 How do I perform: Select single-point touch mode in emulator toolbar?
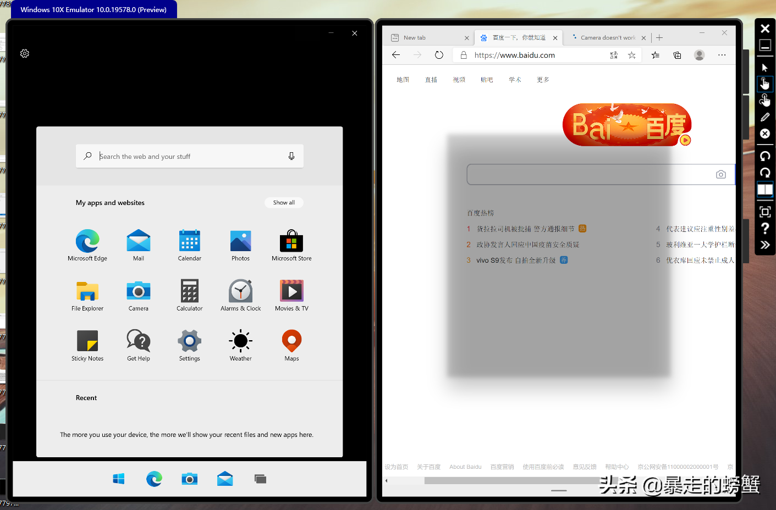(x=765, y=84)
